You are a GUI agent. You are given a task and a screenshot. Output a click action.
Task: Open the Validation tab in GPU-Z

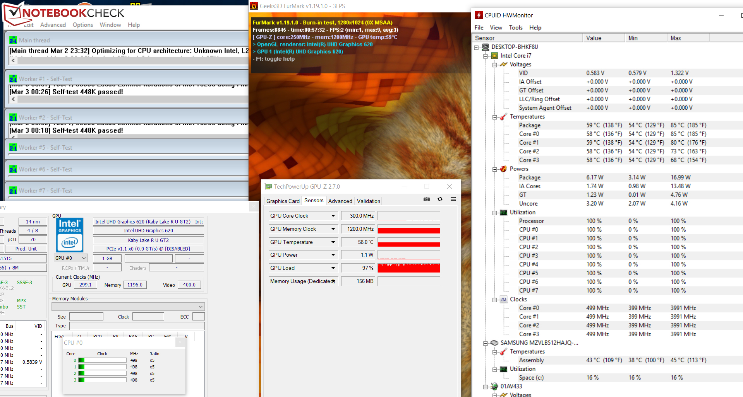click(x=369, y=201)
